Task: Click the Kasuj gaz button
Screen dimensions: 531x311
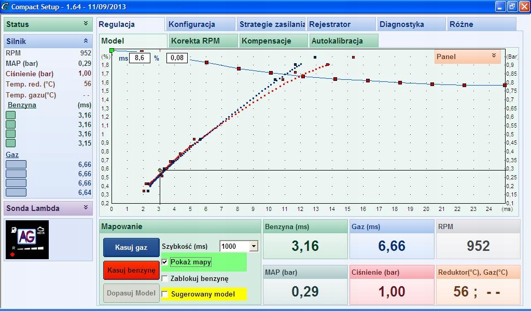Action: click(131, 247)
